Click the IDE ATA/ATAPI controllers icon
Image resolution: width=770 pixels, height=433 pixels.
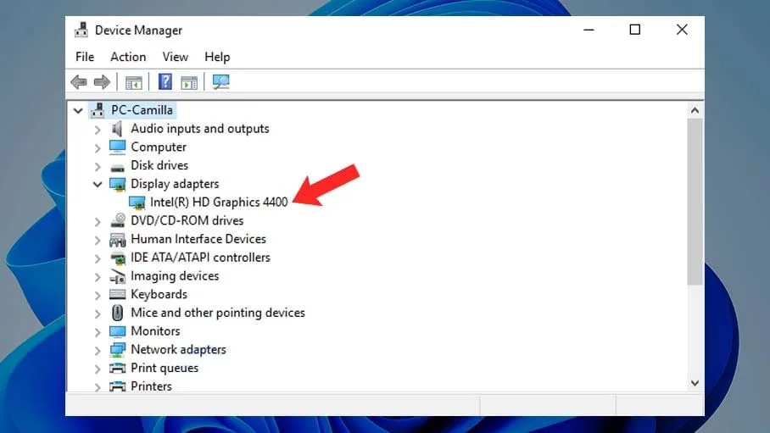click(x=118, y=258)
